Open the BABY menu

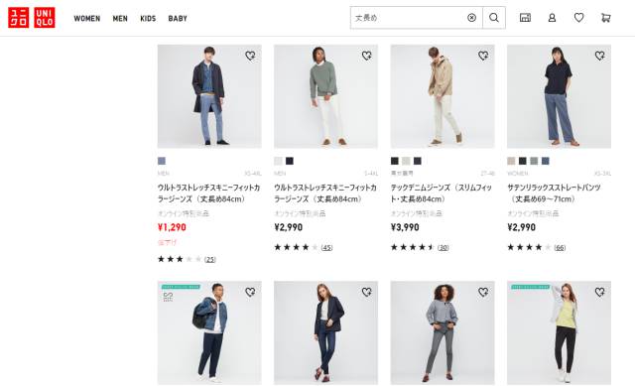178,18
